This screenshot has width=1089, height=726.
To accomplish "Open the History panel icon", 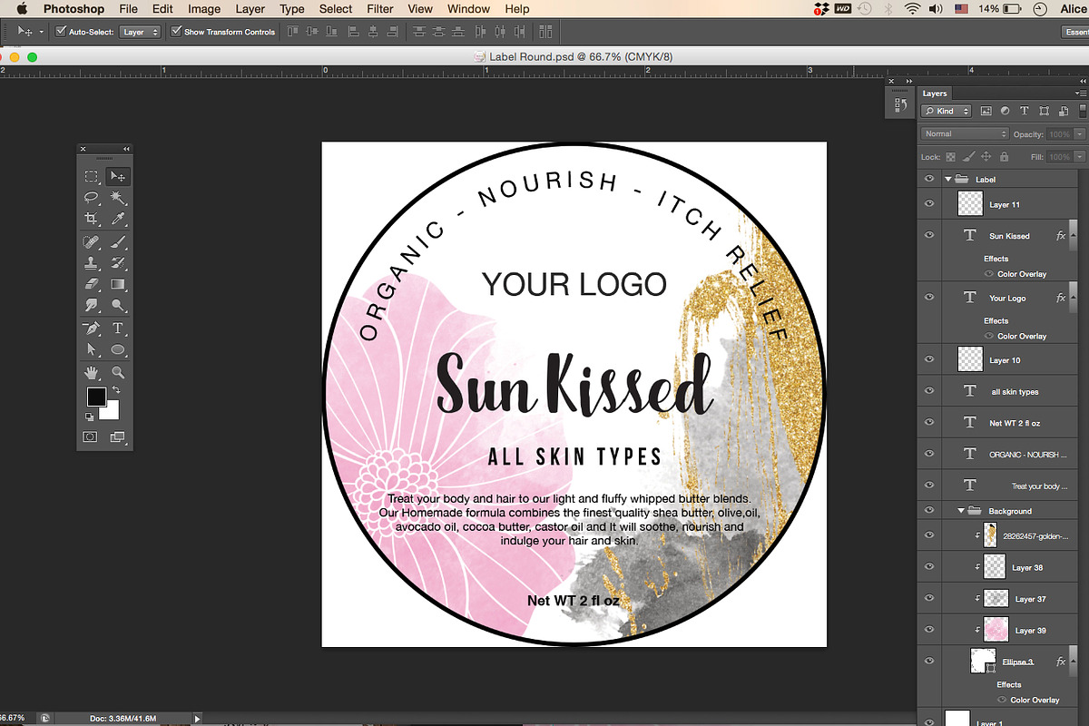I will point(900,105).
